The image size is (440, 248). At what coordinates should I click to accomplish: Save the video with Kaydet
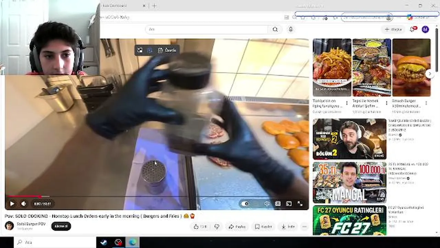(264, 227)
